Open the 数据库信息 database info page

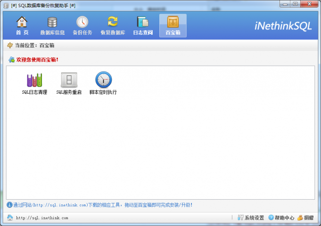(x=52, y=26)
